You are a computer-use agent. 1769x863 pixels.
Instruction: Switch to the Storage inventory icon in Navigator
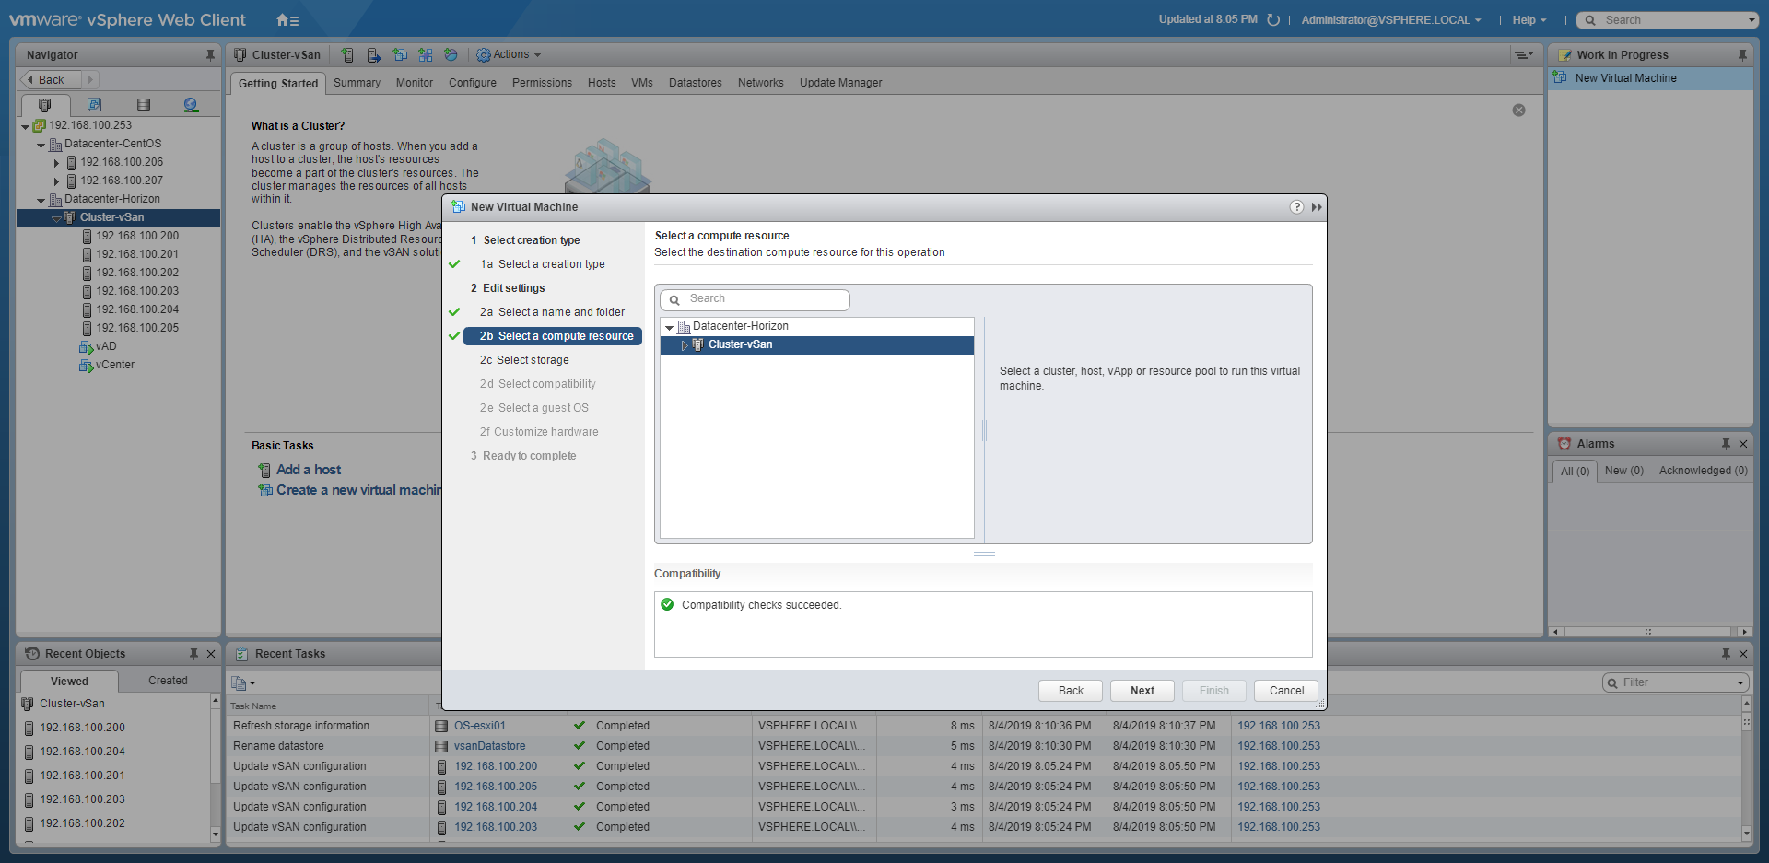[143, 105]
